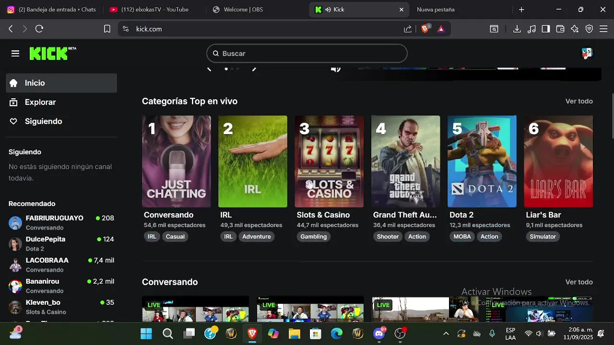The image size is (614, 345).
Task: Reload the kick.com page
Action: (39, 29)
